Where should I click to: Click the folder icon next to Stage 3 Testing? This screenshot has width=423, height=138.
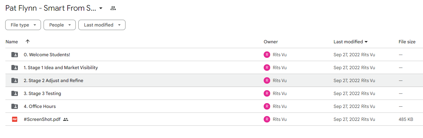coord(15,93)
